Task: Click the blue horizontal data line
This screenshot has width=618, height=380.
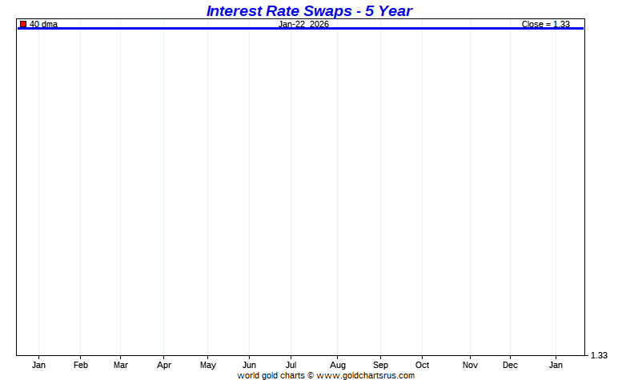Action: pos(300,28)
